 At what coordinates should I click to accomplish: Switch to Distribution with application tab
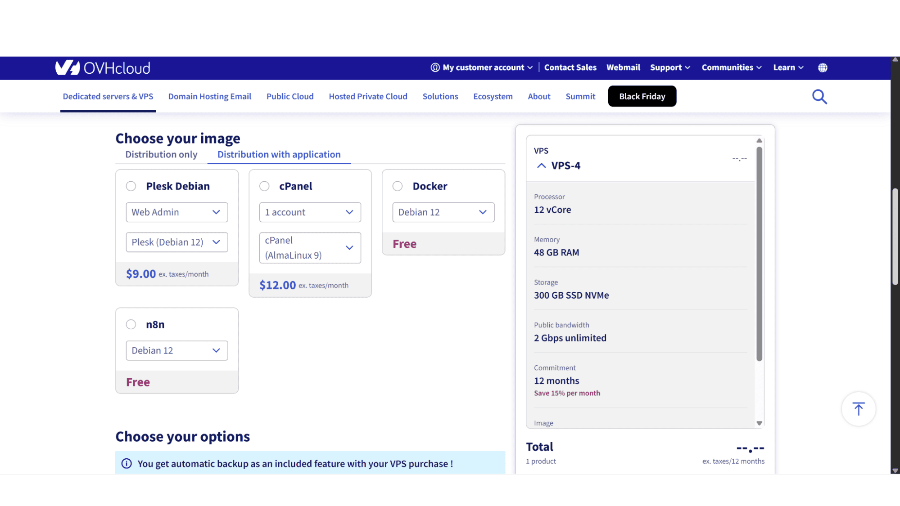(x=279, y=155)
